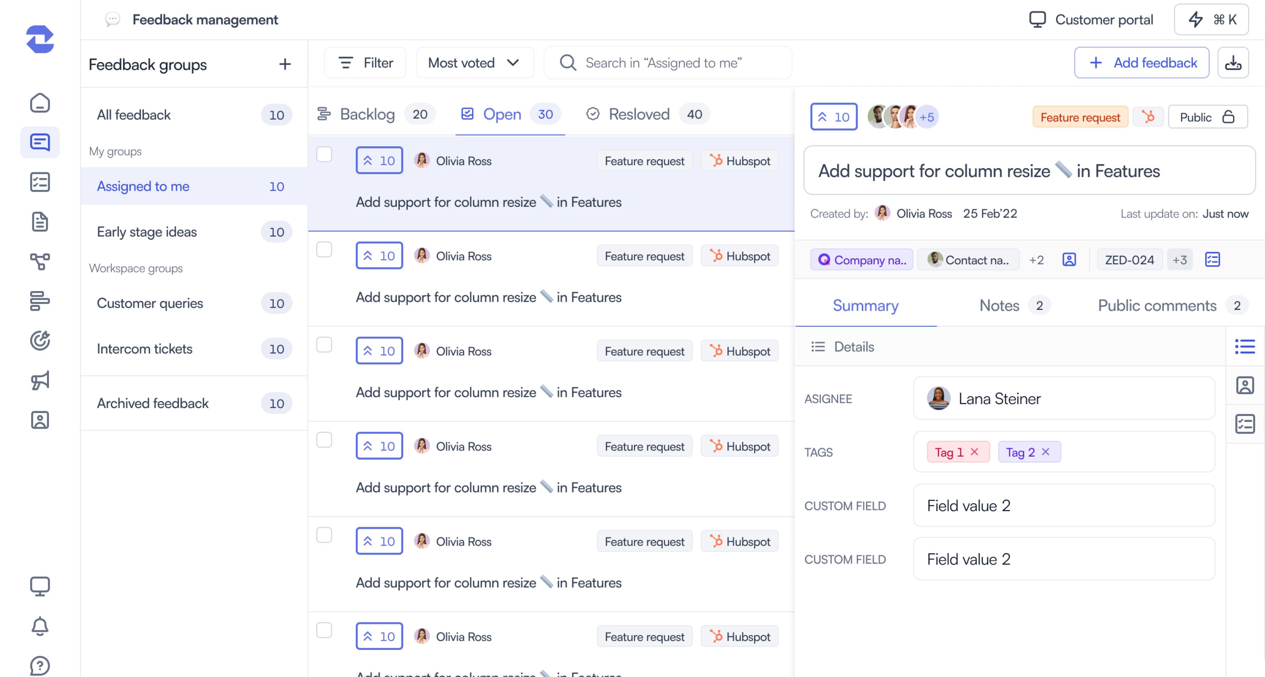Click the download export icon button
The height and width of the screenshot is (677, 1265).
1233,63
